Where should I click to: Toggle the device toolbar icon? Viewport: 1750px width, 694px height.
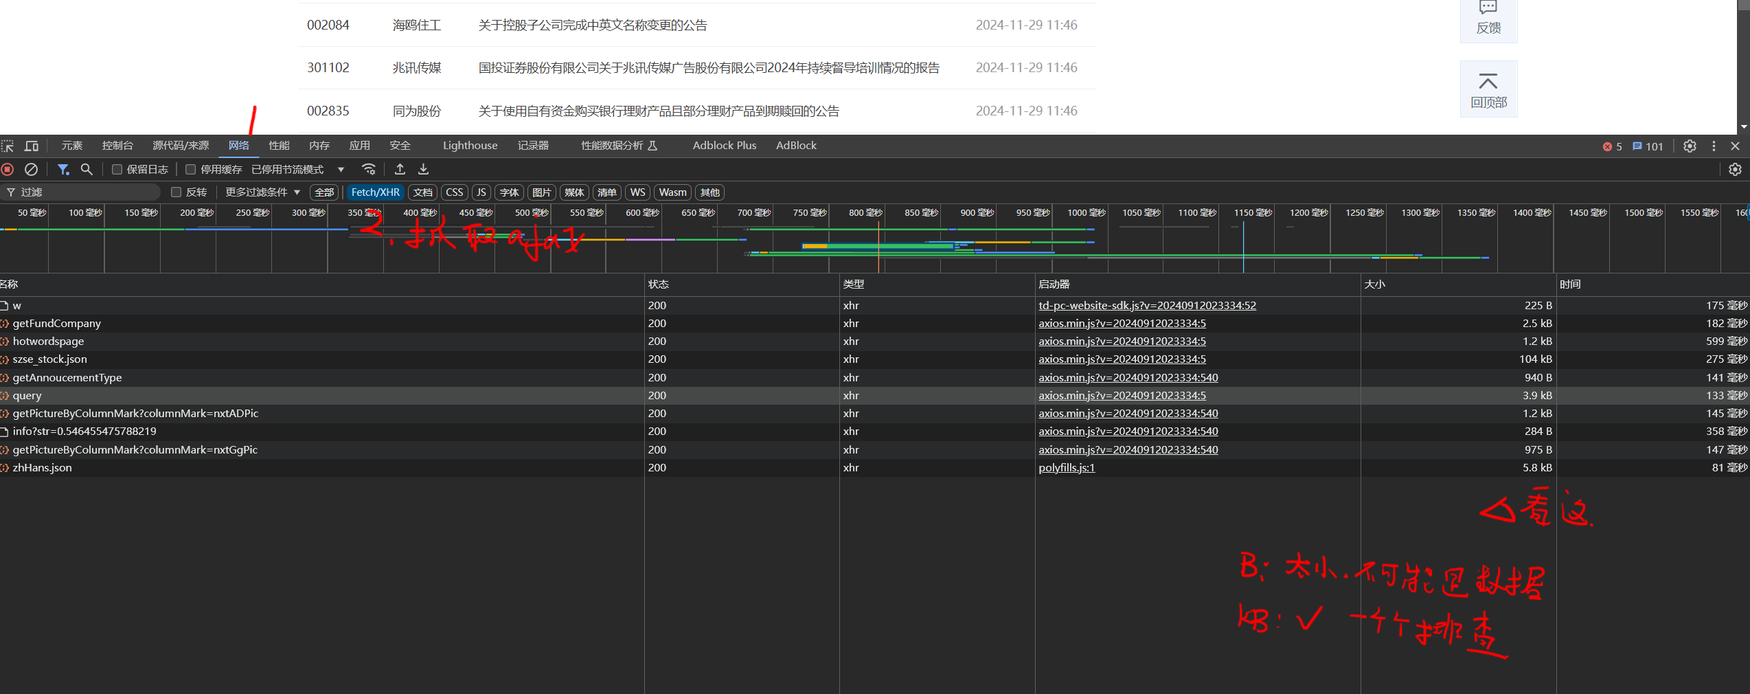pyautogui.click(x=31, y=146)
